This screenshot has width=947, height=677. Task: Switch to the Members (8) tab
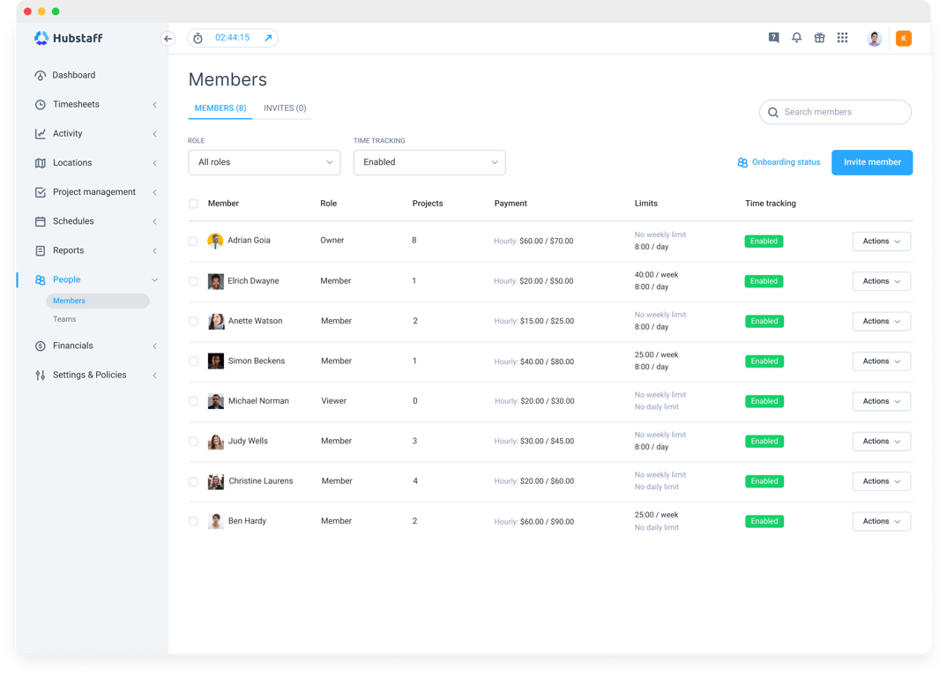[x=220, y=108]
